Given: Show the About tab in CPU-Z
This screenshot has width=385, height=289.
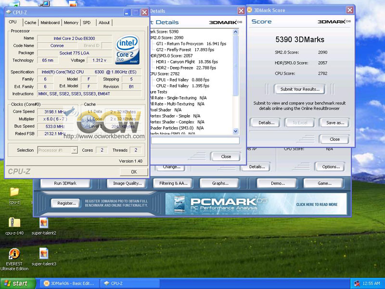Looking at the screenshot, I should 104,23.
